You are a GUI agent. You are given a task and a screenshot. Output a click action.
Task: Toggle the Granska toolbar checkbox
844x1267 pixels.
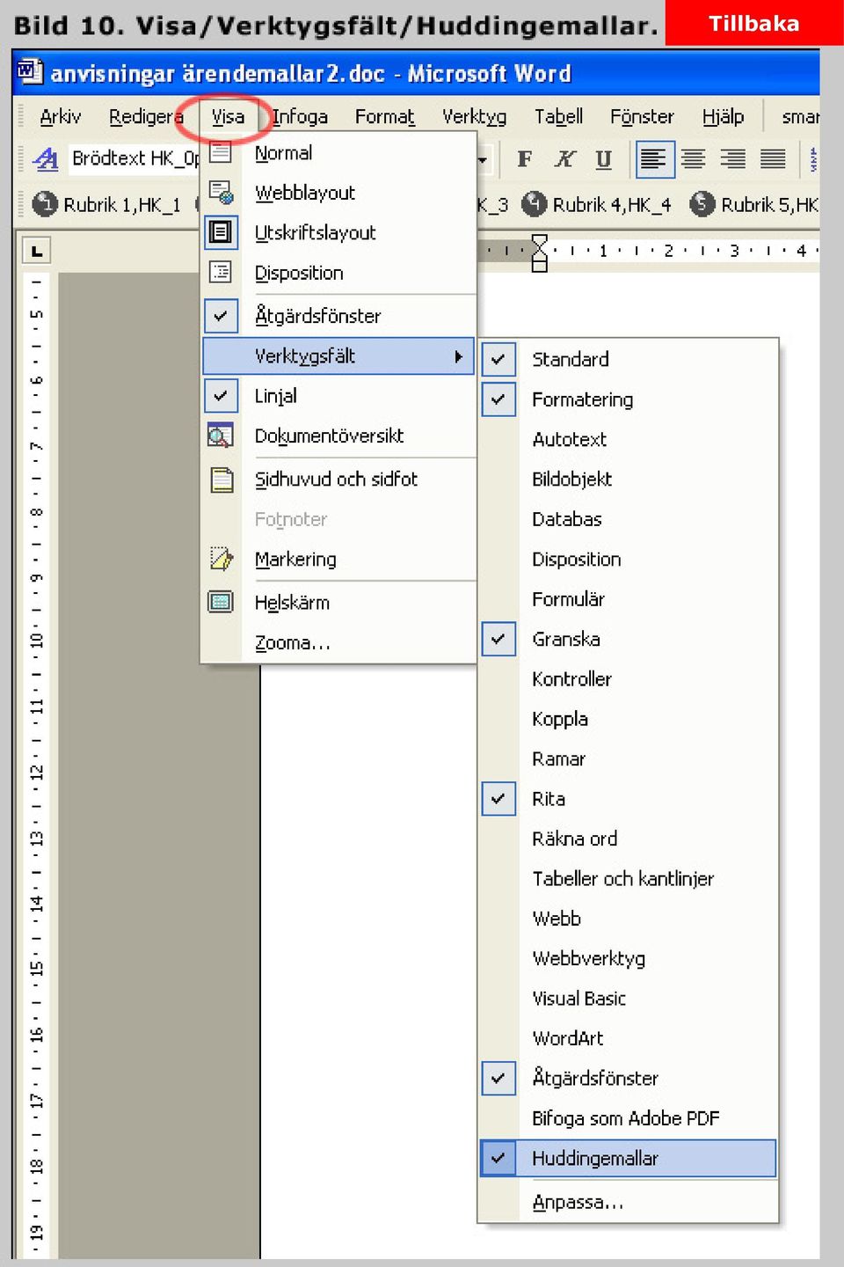pyautogui.click(x=498, y=639)
